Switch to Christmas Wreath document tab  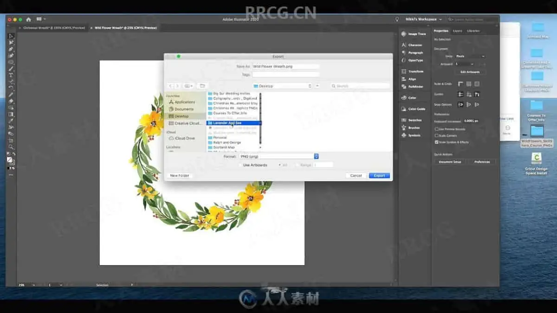click(x=54, y=28)
